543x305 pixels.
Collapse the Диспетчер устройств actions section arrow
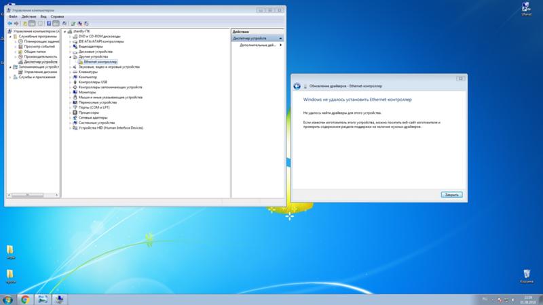(280, 39)
